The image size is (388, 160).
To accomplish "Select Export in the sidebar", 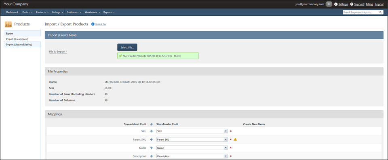I will pyautogui.click(x=23, y=34).
